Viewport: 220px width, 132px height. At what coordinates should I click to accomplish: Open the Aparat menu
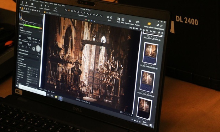point(51,4)
